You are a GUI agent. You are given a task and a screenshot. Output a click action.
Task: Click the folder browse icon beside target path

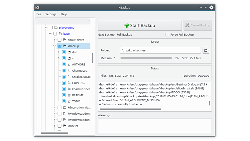[x=206, y=50]
